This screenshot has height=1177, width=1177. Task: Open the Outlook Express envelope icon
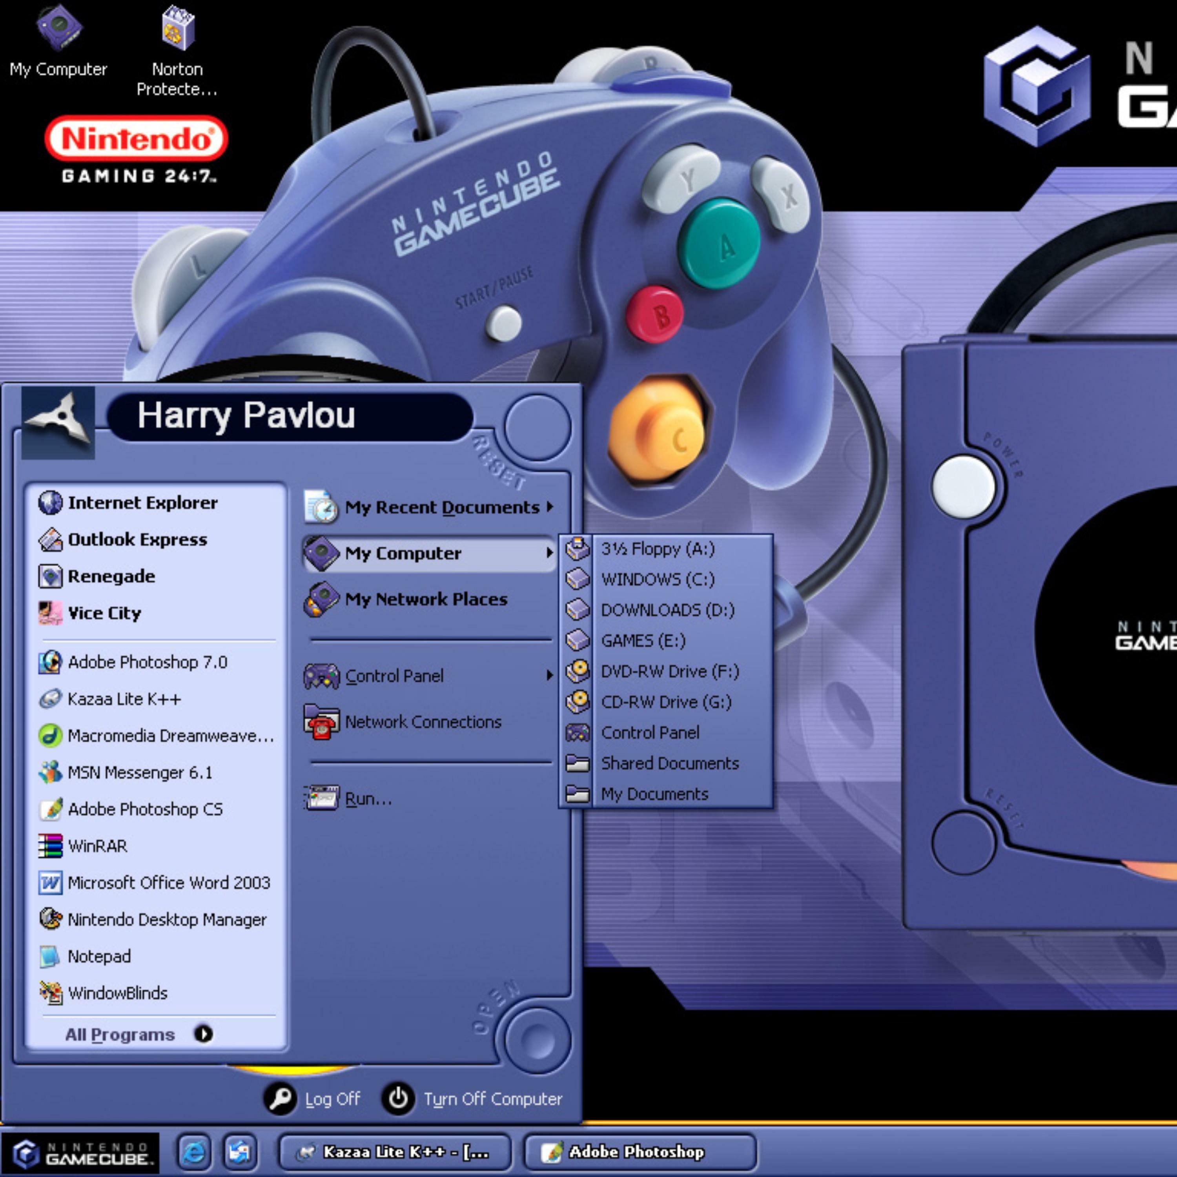coord(51,540)
